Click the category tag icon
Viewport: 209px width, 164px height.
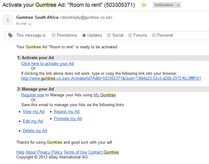coord(10,35)
